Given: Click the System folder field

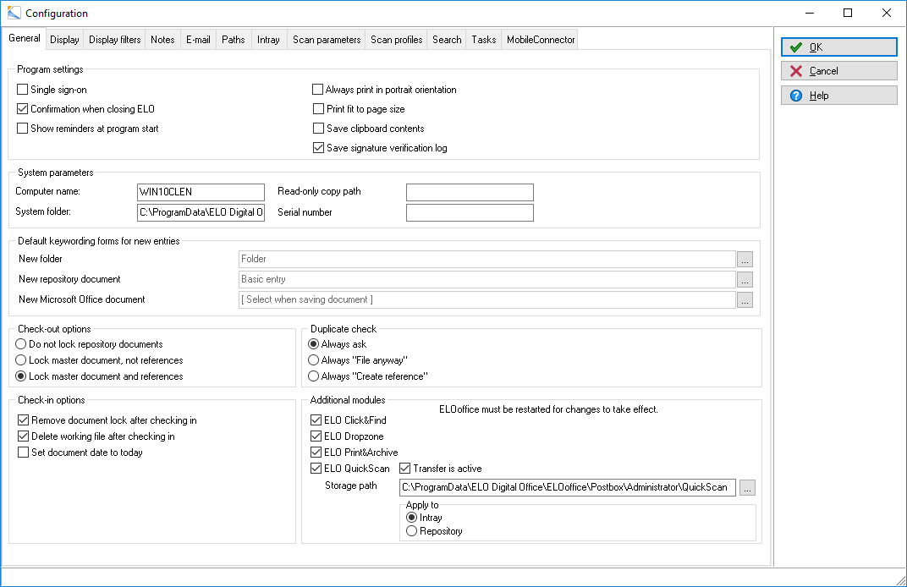Looking at the screenshot, I should pyautogui.click(x=201, y=212).
